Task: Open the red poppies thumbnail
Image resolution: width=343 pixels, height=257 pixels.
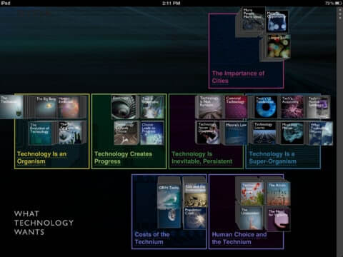Action: click(252, 193)
